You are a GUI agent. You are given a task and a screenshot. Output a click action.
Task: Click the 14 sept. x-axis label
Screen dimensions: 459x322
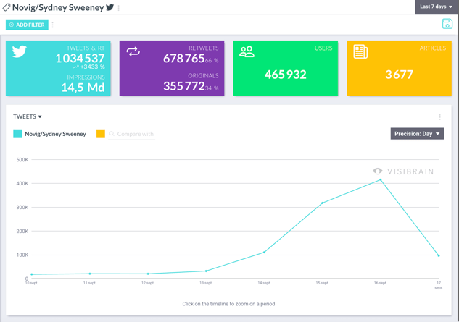(x=264, y=283)
